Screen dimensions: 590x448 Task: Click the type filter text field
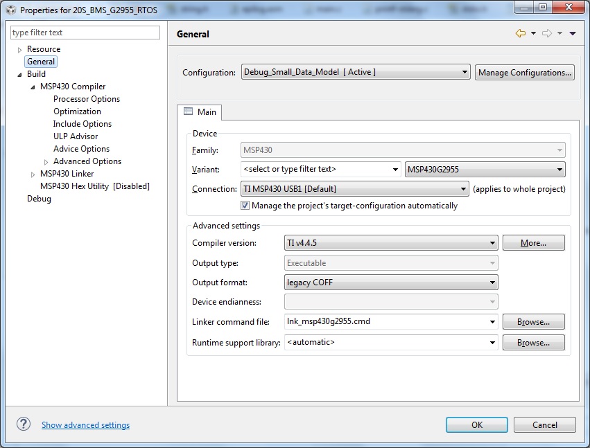tap(85, 33)
